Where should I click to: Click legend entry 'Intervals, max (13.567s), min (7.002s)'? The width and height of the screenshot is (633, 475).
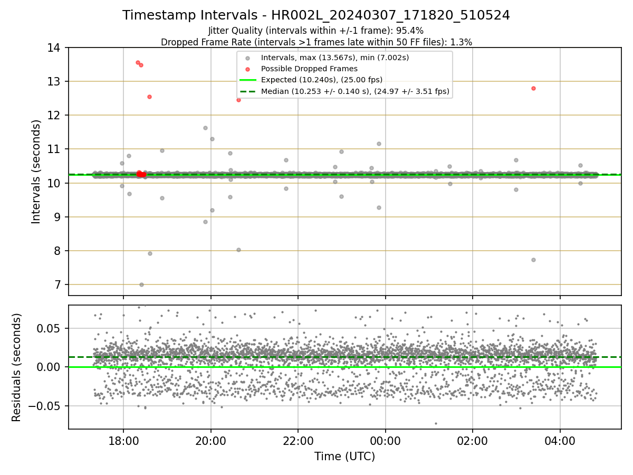pos(335,58)
